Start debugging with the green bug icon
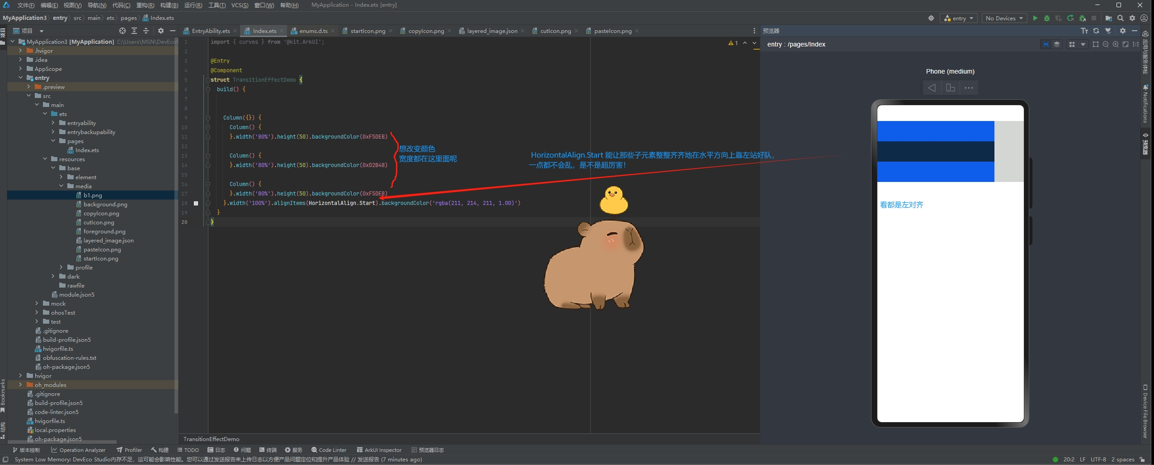 [x=1046, y=18]
